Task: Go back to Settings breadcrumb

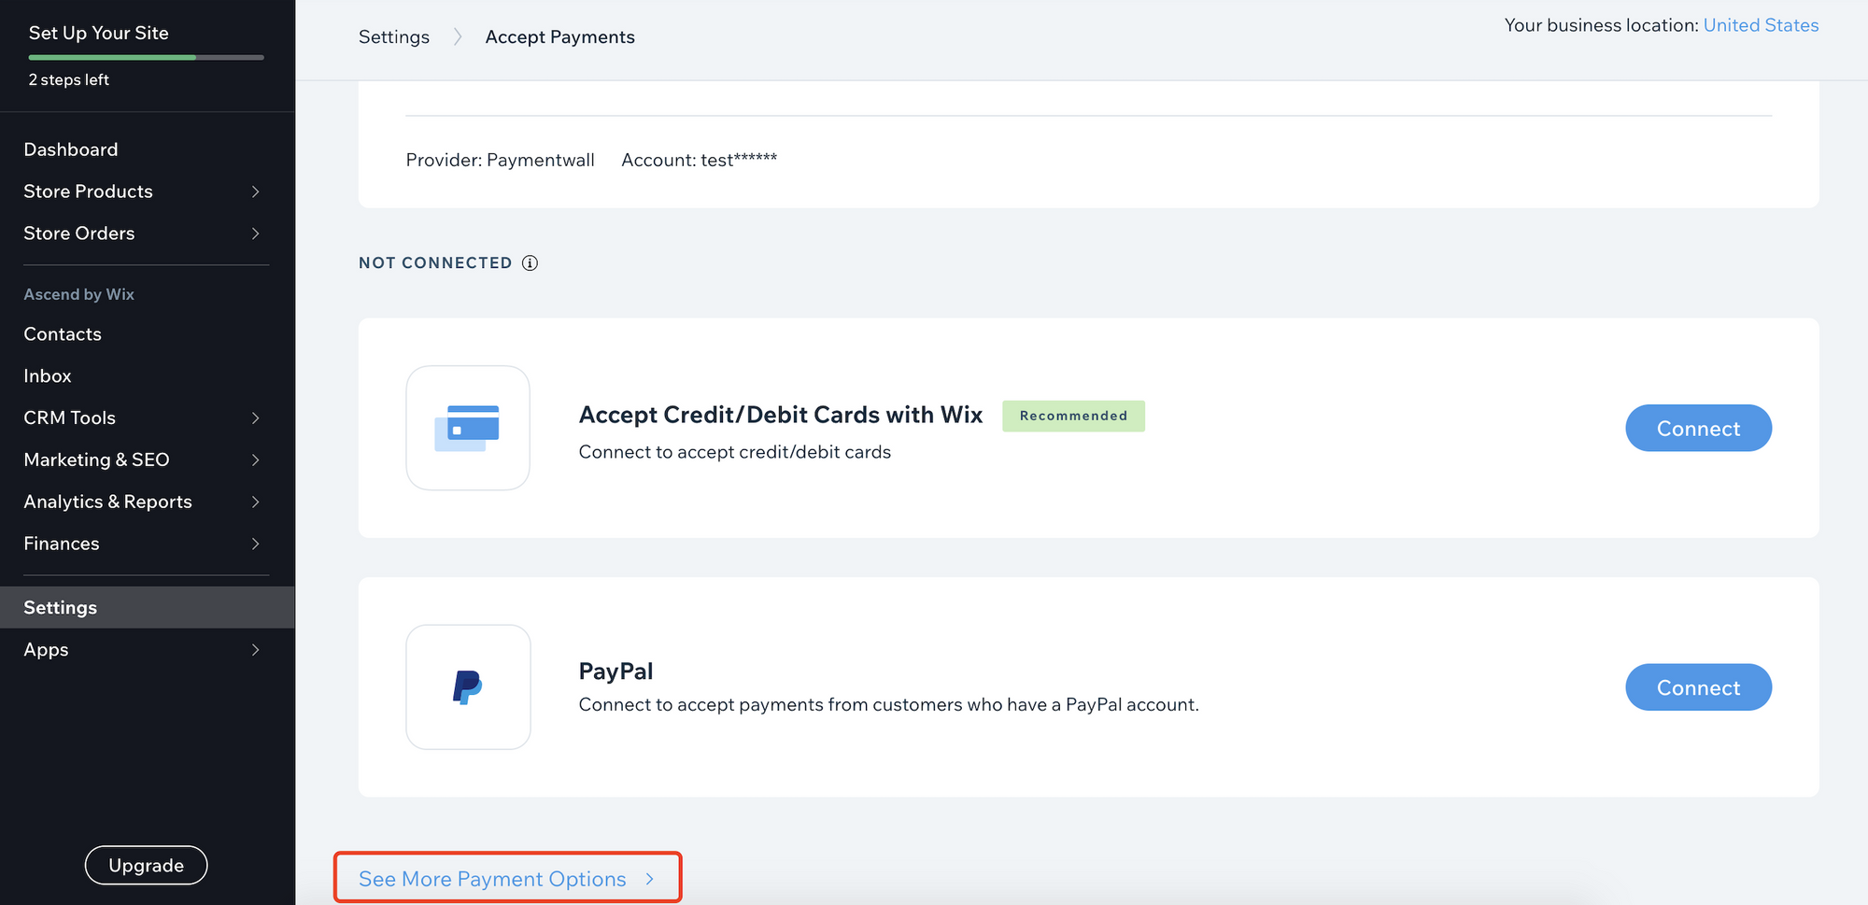Action: click(394, 37)
